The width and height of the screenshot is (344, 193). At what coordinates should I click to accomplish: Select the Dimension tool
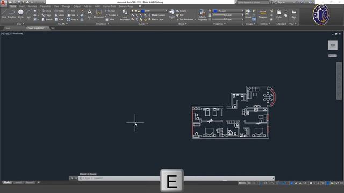click(x=99, y=13)
